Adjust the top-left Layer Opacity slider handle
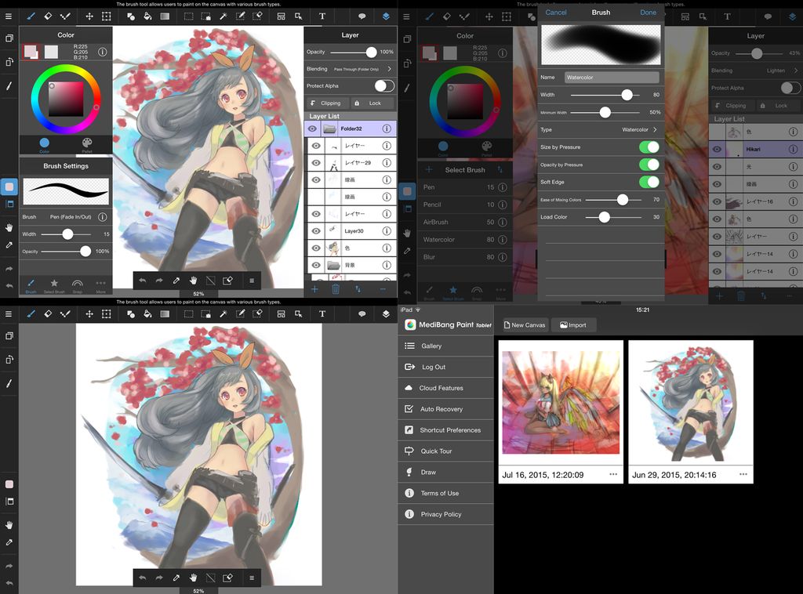This screenshot has width=803, height=594. coord(371,52)
